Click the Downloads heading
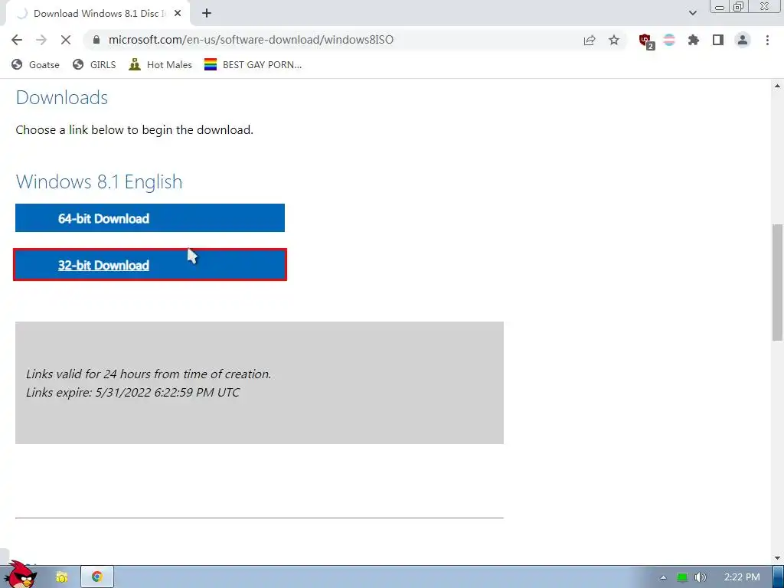The image size is (784, 588). click(x=62, y=97)
